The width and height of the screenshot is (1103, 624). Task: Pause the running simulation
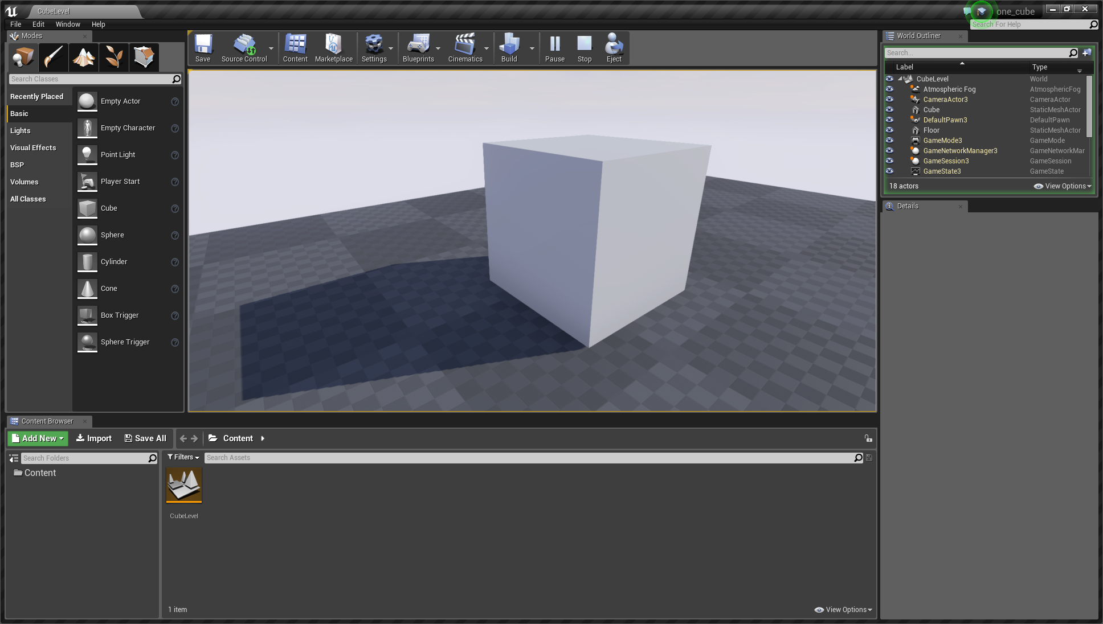click(554, 48)
